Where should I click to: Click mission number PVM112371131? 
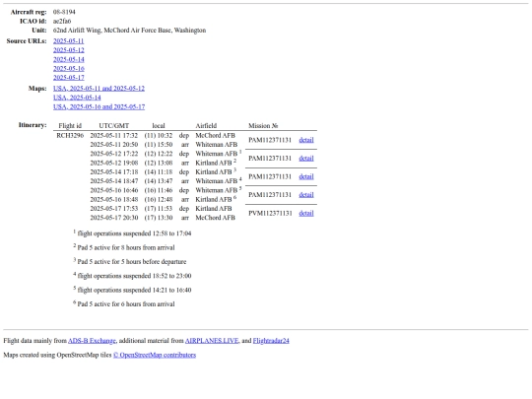[x=270, y=214]
